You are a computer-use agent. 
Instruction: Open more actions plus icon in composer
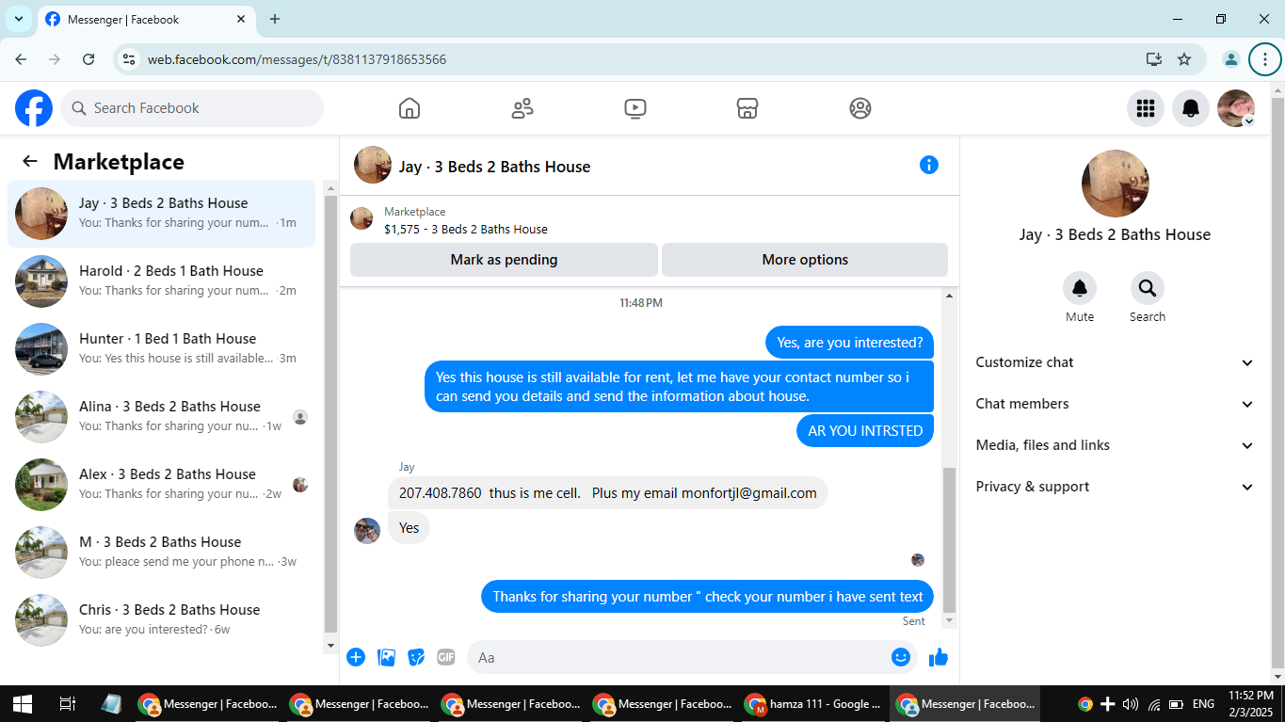coord(356,657)
